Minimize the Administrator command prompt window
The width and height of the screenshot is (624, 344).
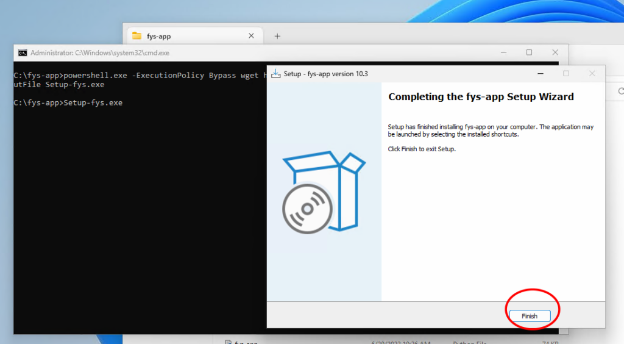pos(502,53)
